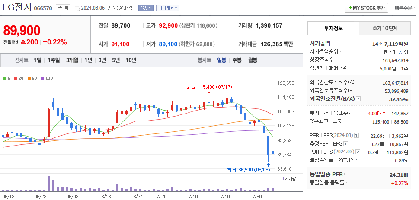Viewport: 419px width, 200px height.
Task: Select the 1주일 line chart period
Action: tap(54, 60)
